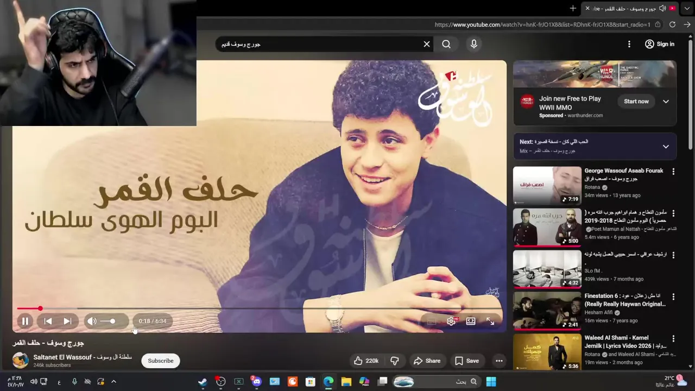The width and height of the screenshot is (695, 391).
Task: Enter fullscreen mode
Action: pyautogui.click(x=490, y=321)
